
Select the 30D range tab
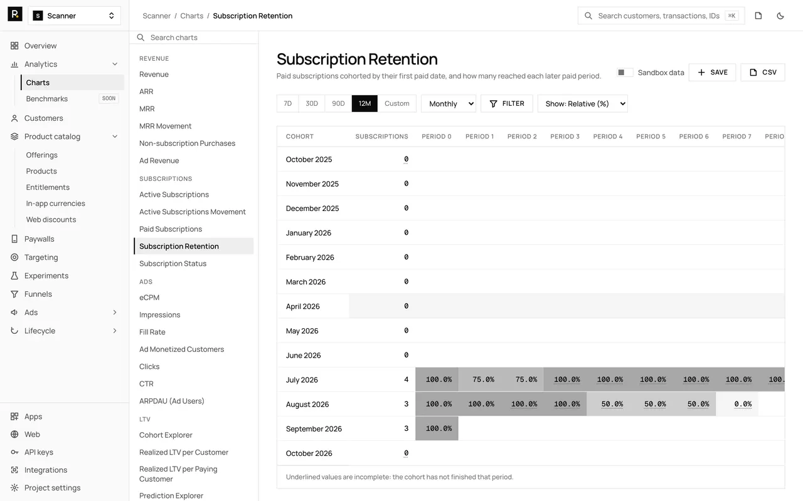pos(312,103)
